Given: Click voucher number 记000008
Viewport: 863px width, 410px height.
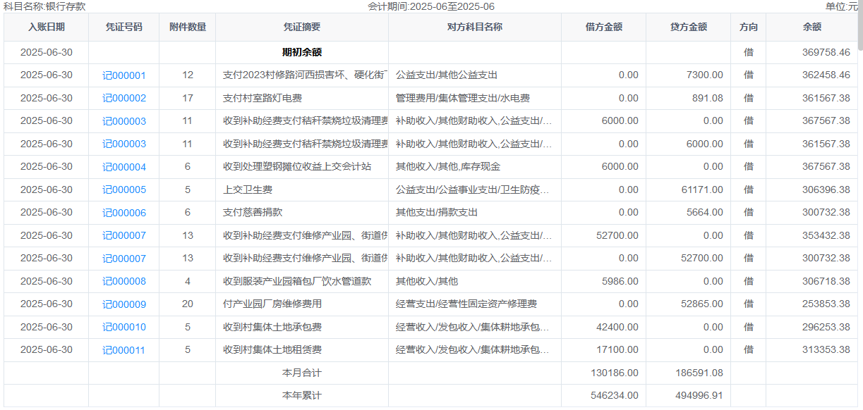Looking at the screenshot, I should (123, 282).
